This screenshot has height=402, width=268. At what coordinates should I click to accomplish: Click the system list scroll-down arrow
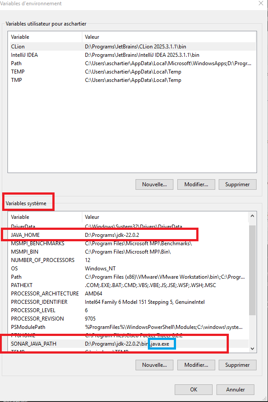click(252, 348)
